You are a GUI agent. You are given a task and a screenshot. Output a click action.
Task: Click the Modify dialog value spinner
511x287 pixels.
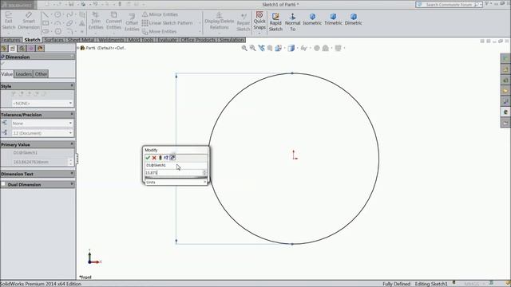tap(205, 173)
